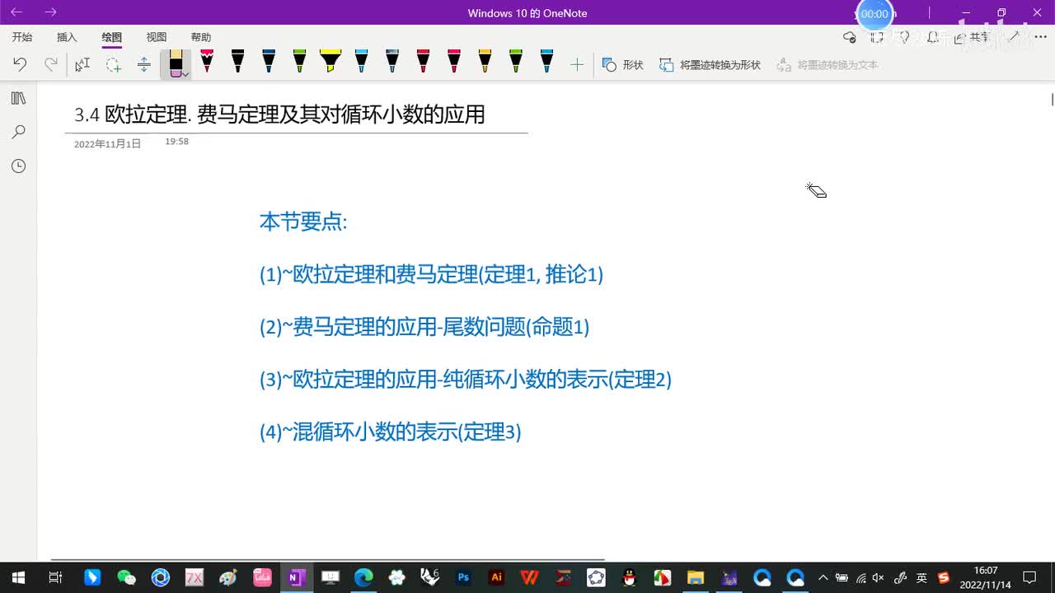Open the 帮助 ribbon tab
Viewport: 1055px width, 593px height.
coord(201,37)
